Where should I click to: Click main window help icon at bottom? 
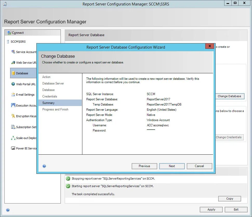(x=8, y=210)
